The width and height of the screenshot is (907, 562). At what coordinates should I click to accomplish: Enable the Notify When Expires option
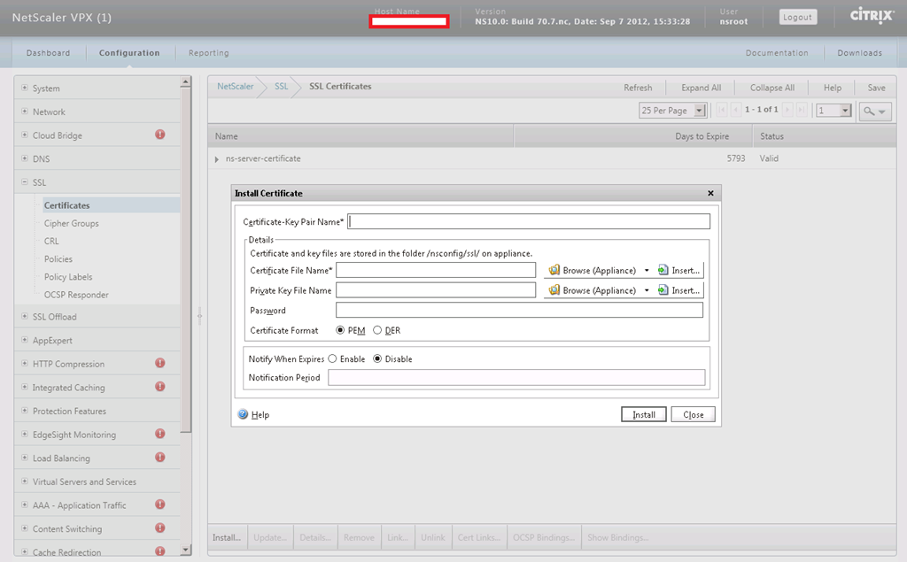pyautogui.click(x=332, y=359)
